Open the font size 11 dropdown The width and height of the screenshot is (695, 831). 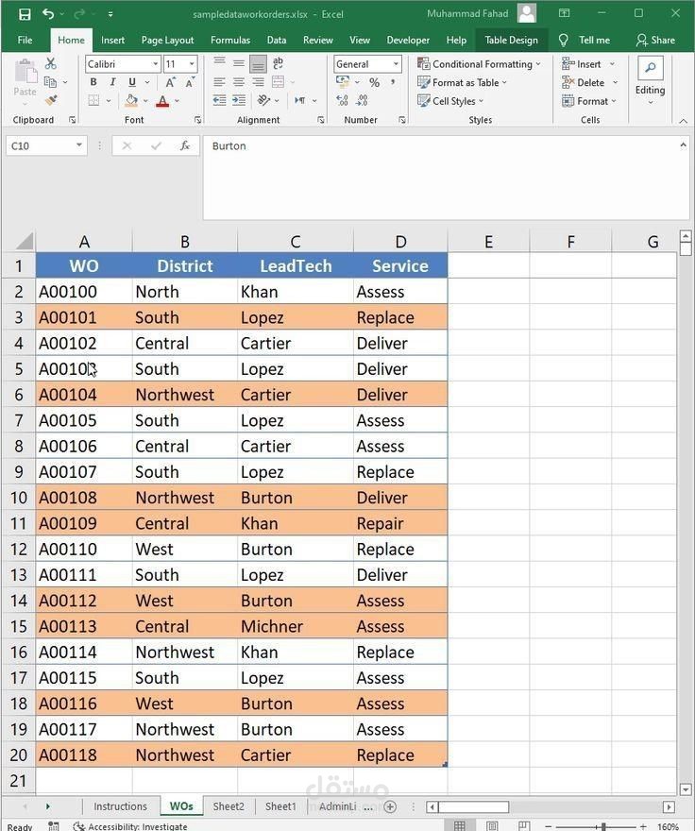pos(192,64)
